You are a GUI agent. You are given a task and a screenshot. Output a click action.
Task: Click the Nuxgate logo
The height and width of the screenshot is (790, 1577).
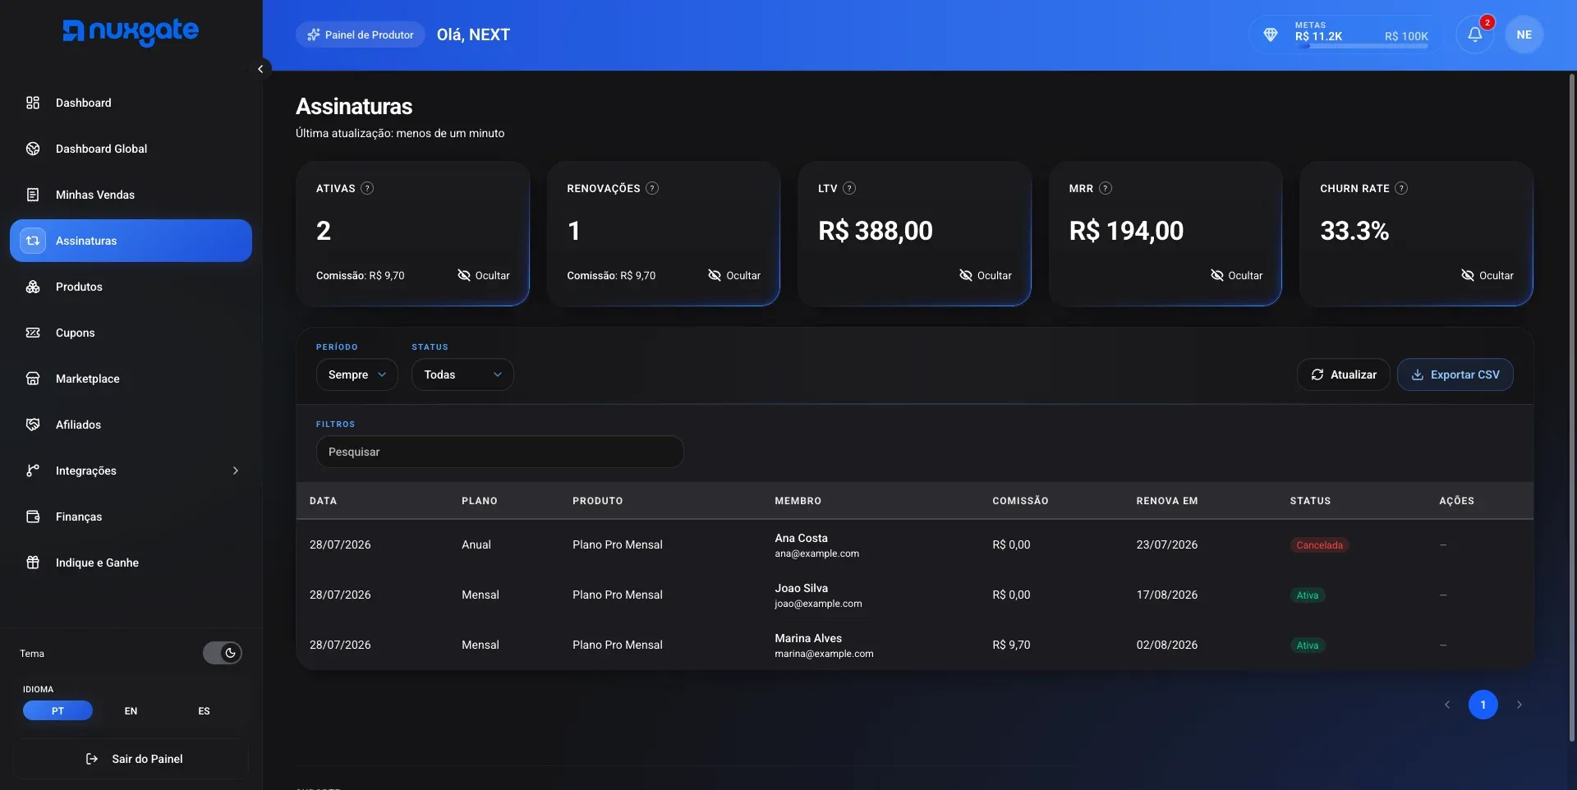(x=131, y=31)
